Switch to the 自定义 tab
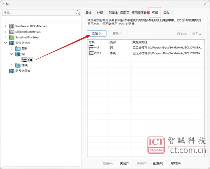This screenshot has height=169, width=210. click(x=125, y=13)
